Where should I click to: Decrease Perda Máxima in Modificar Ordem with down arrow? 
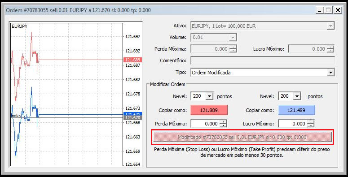coord(223,125)
